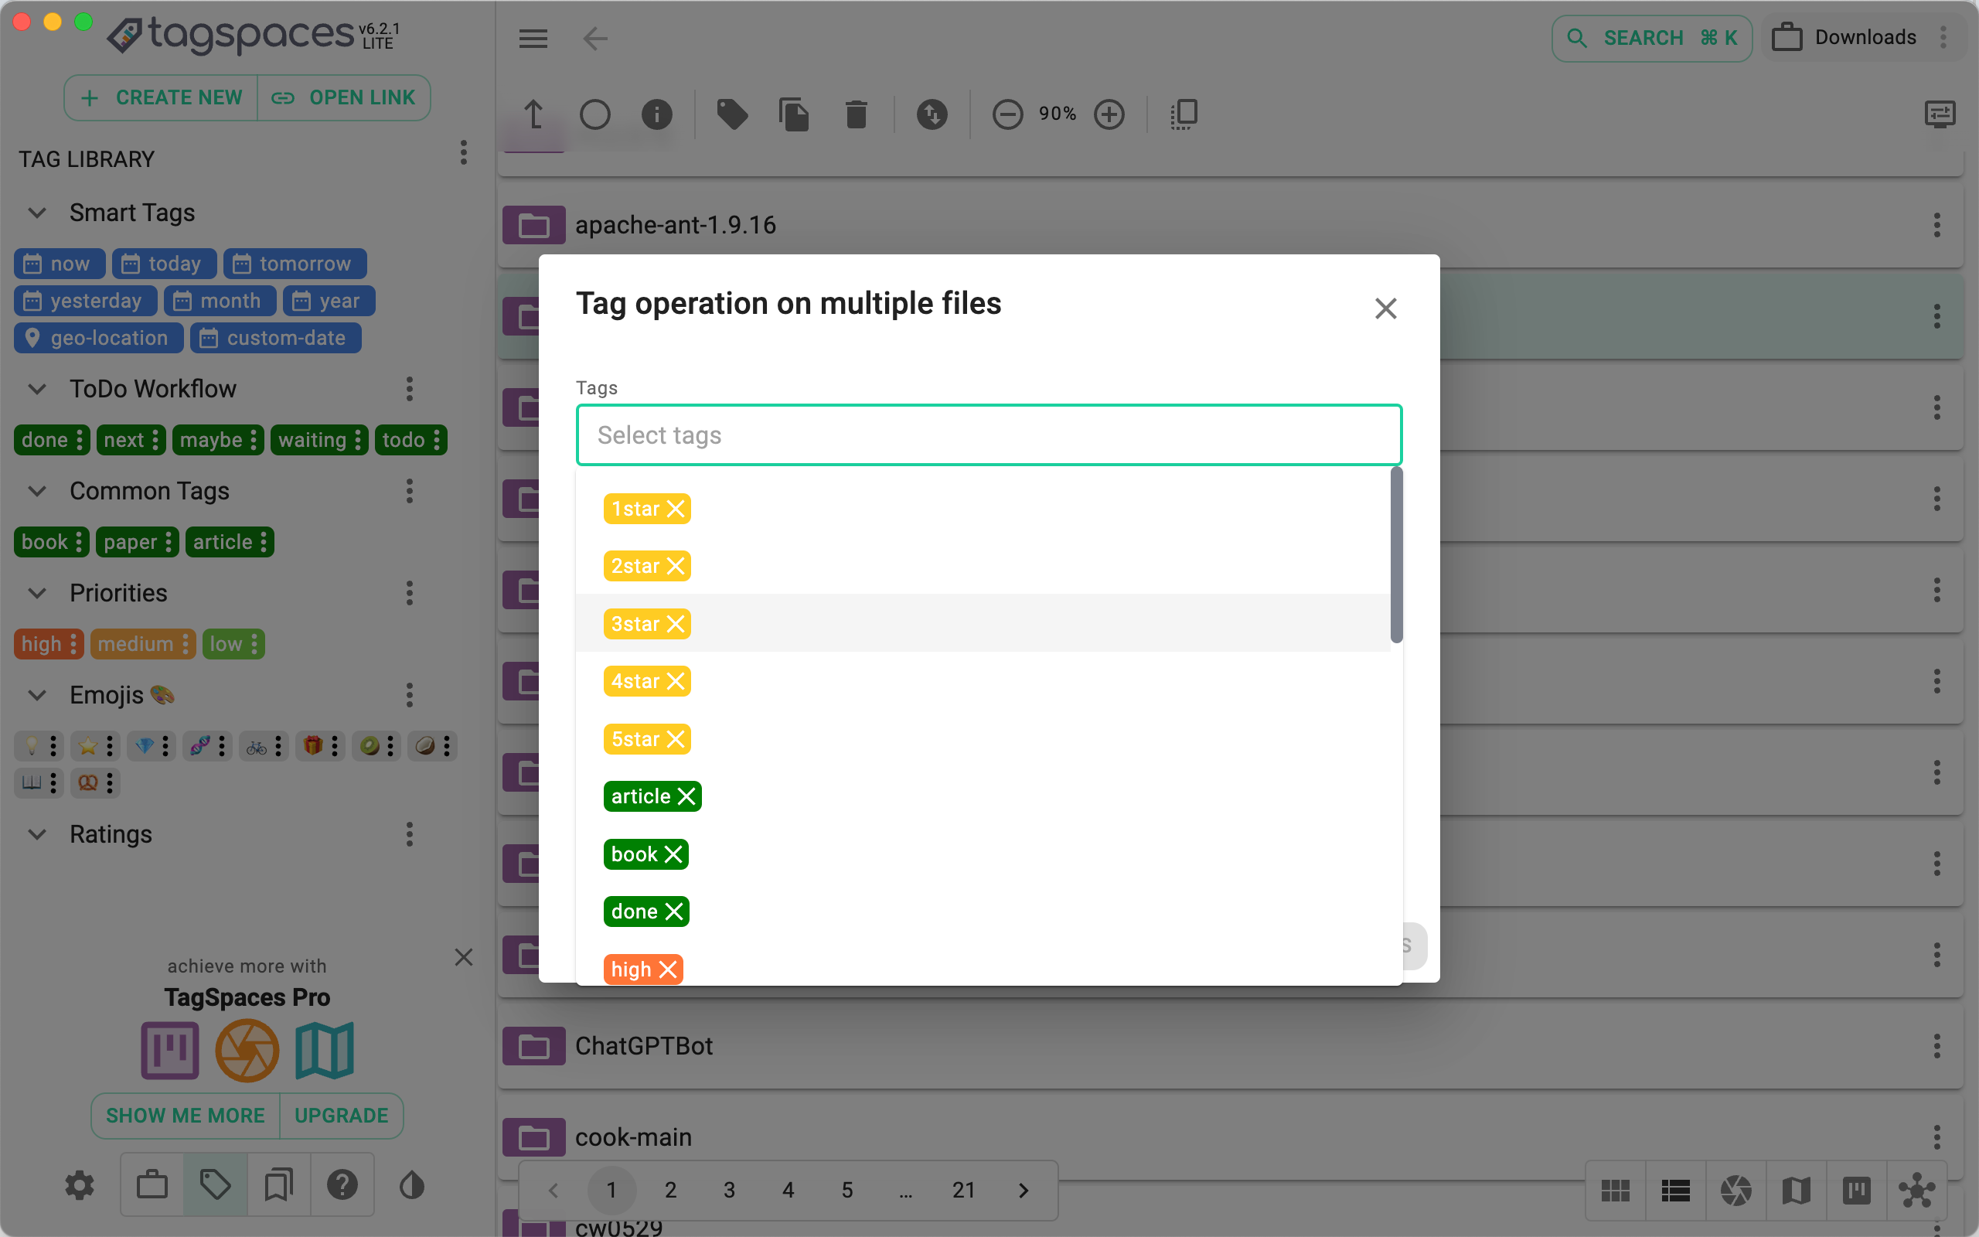1979x1237 pixels.
Task: Collapse the Smart Tags group
Action: [x=37, y=213]
